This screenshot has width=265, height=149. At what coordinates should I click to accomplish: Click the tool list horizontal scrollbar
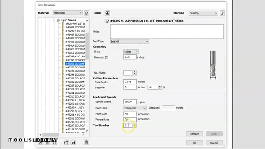tap(62, 135)
